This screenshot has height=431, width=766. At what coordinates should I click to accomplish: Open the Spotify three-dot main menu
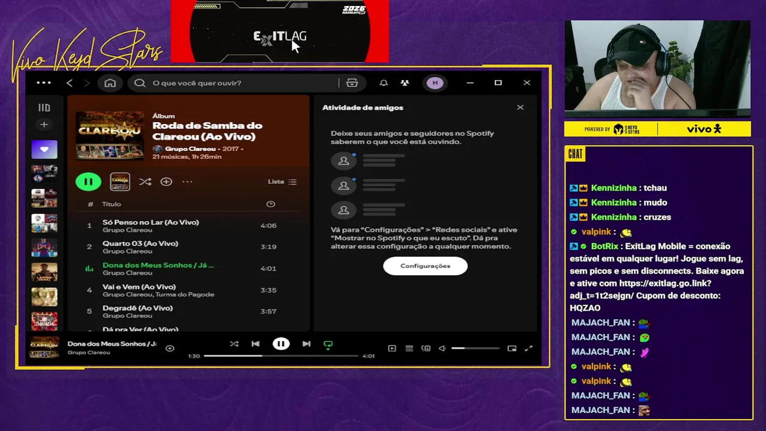(44, 83)
